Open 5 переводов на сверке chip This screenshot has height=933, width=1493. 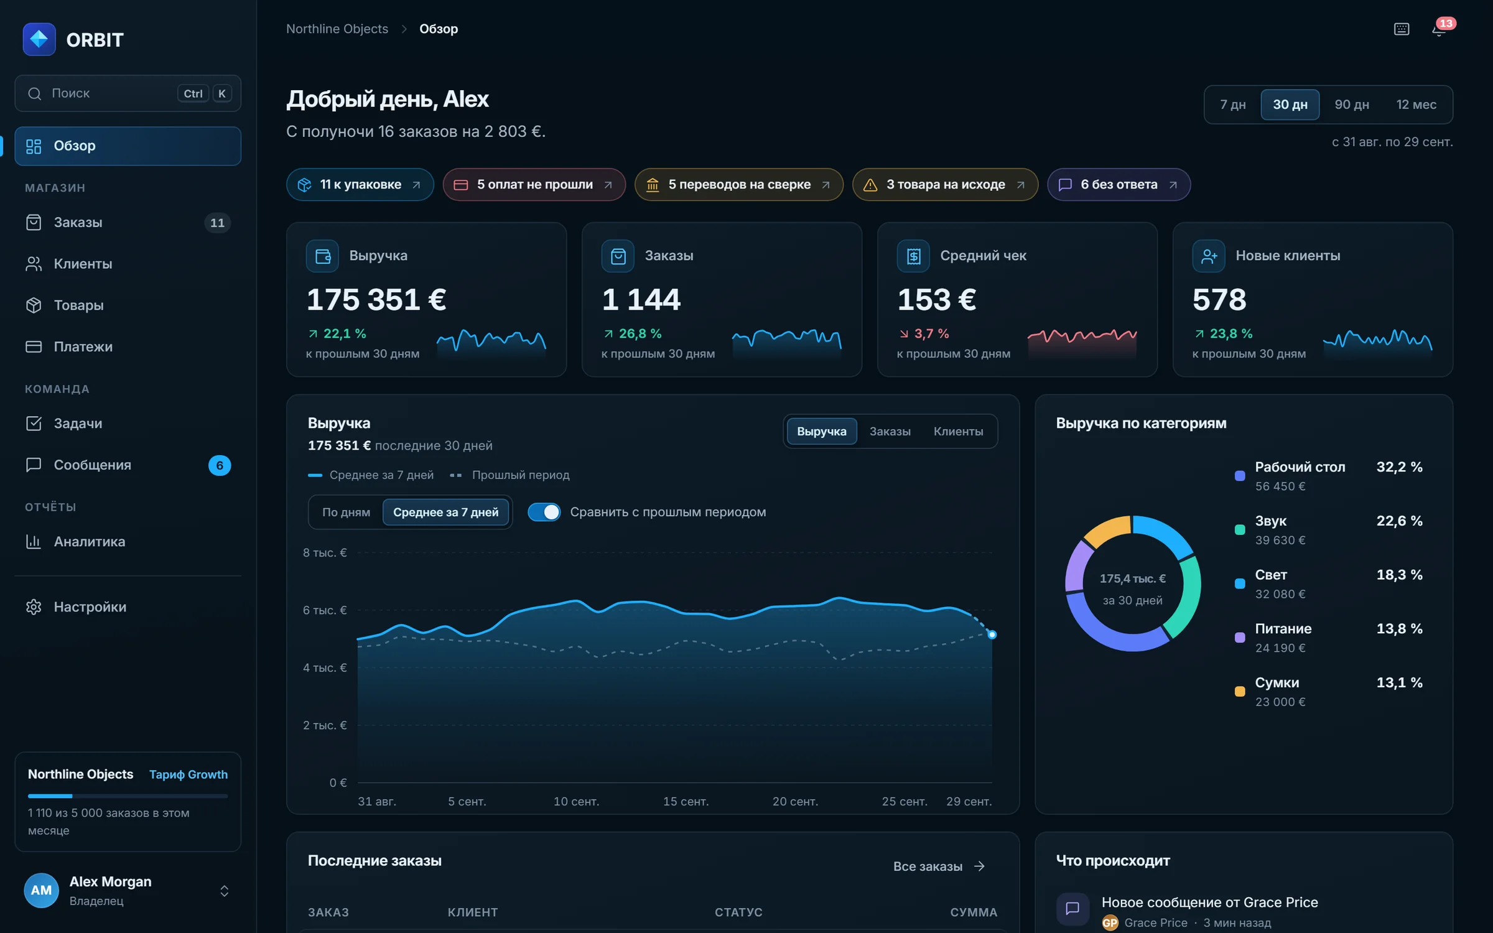pyautogui.click(x=738, y=184)
